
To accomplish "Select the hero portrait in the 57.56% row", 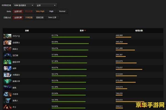I will [7, 55].
